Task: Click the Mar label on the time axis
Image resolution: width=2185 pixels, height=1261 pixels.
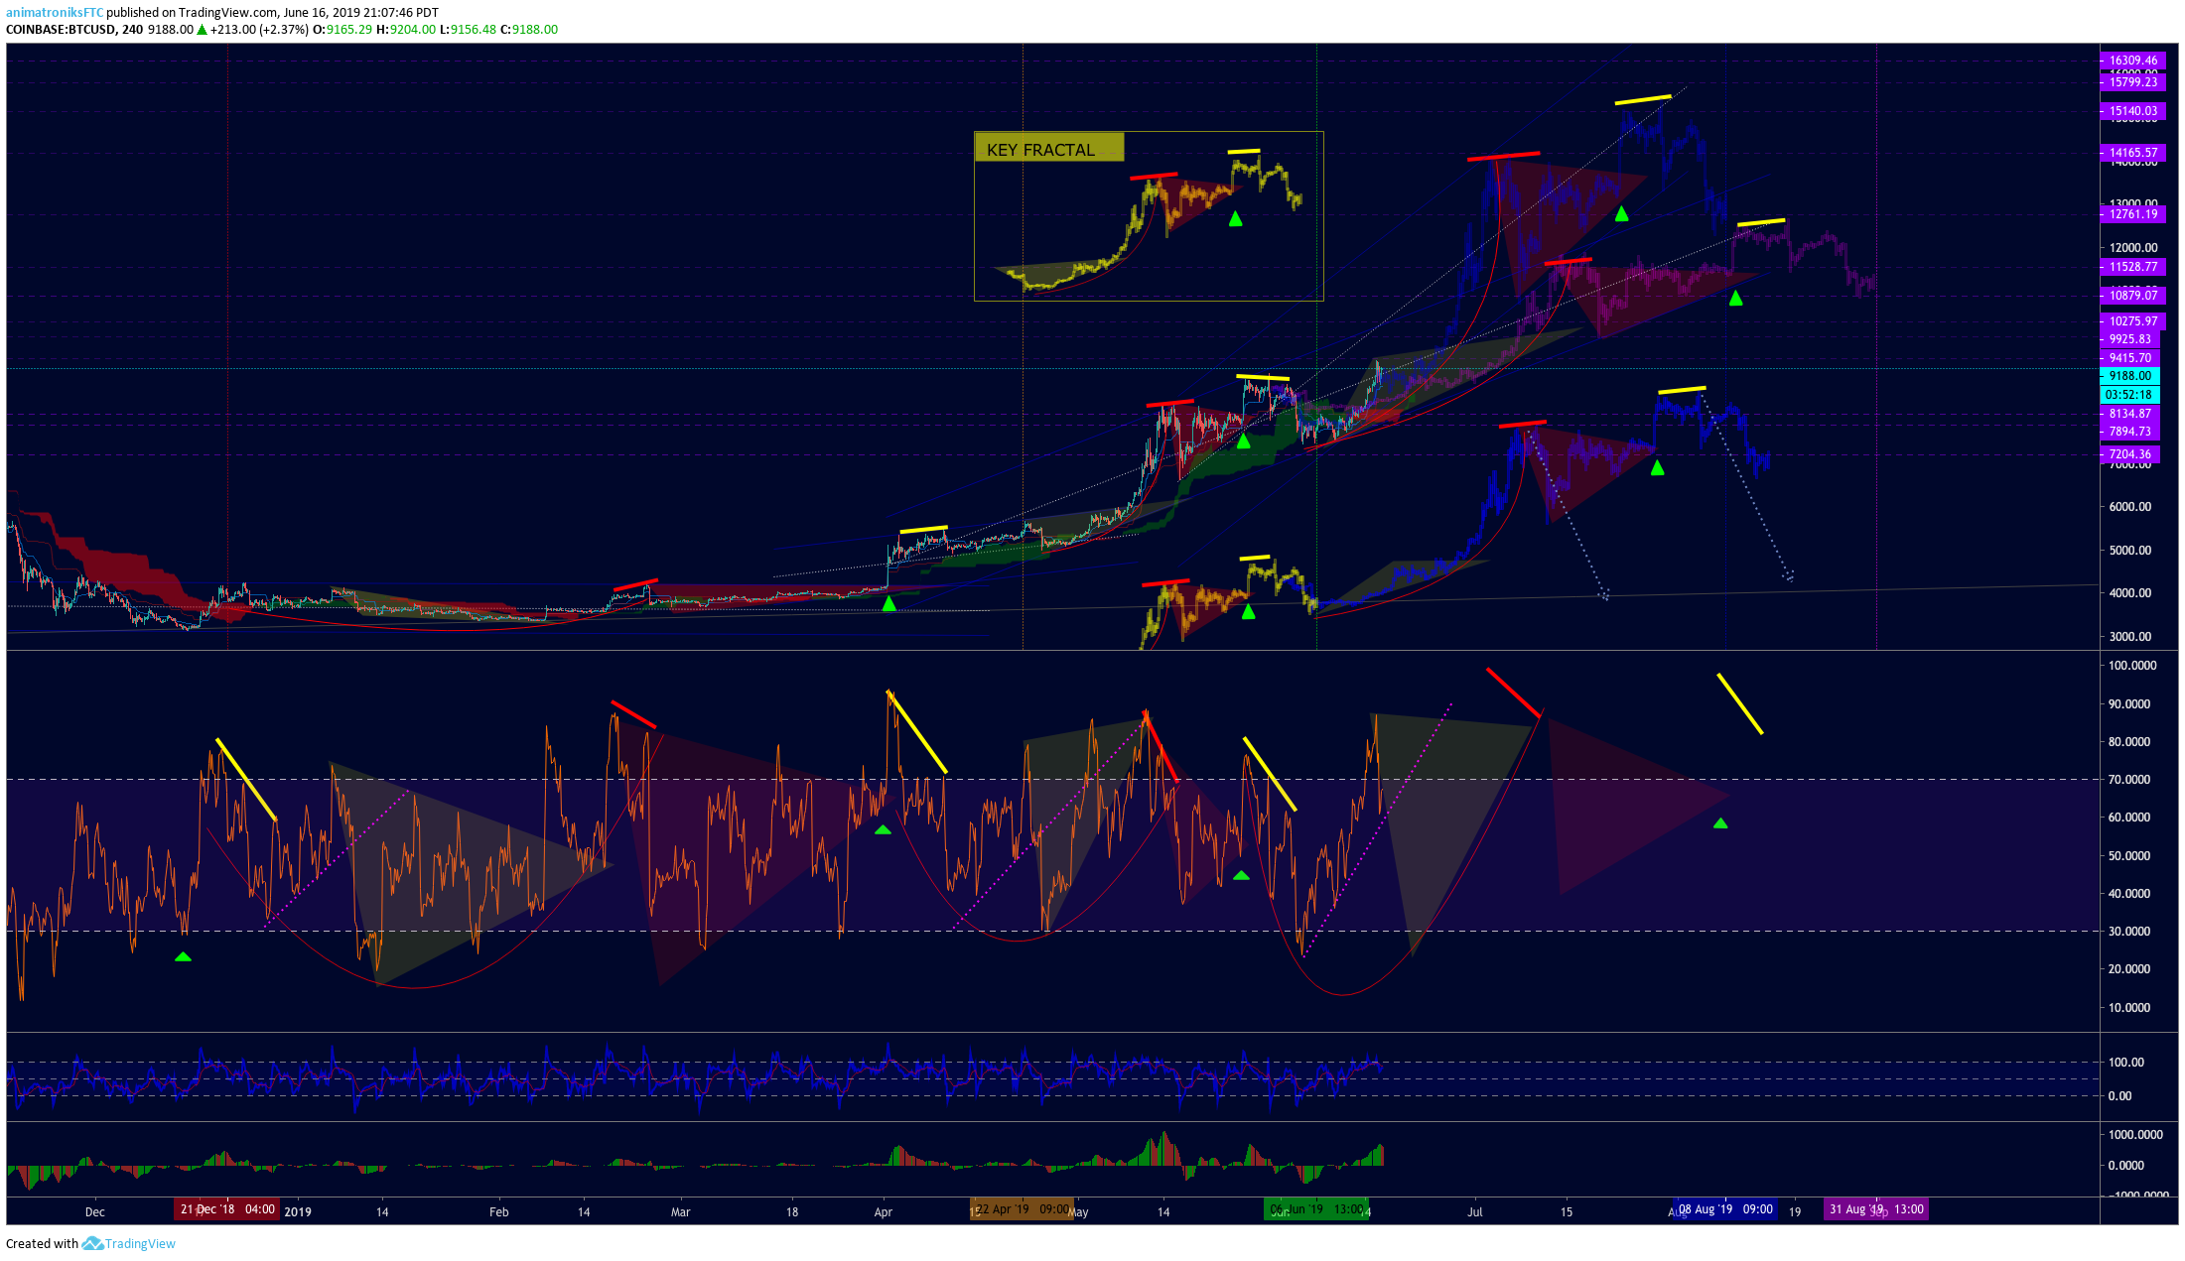Action: point(680,1212)
